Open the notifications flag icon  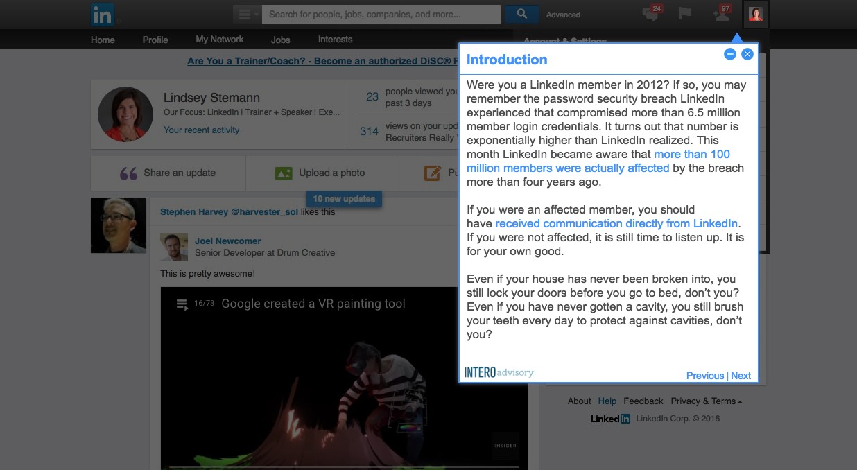tap(685, 14)
